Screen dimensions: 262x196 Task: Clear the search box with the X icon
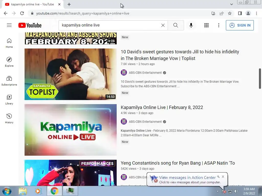[x=163, y=25]
